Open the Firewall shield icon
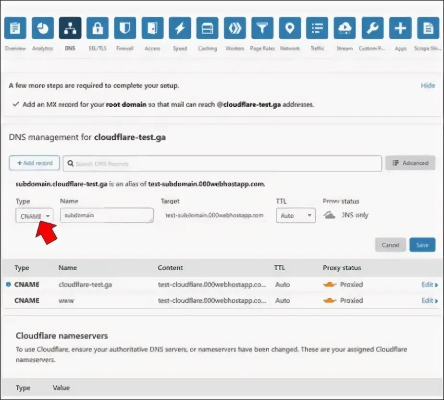Screen dimensions: 444x400 (x=125, y=28)
